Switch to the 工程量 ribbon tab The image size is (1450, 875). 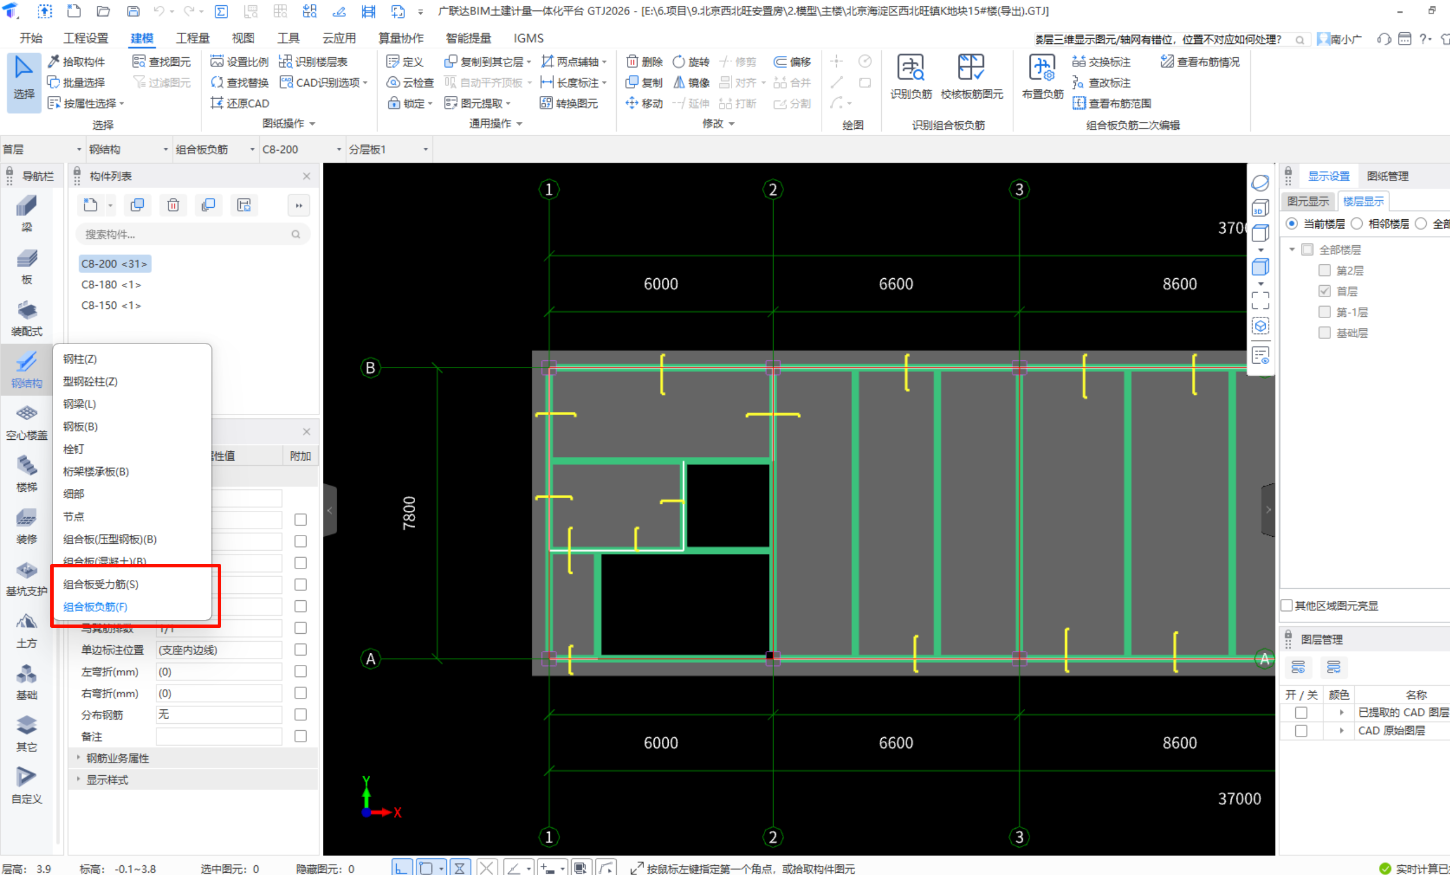point(192,38)
